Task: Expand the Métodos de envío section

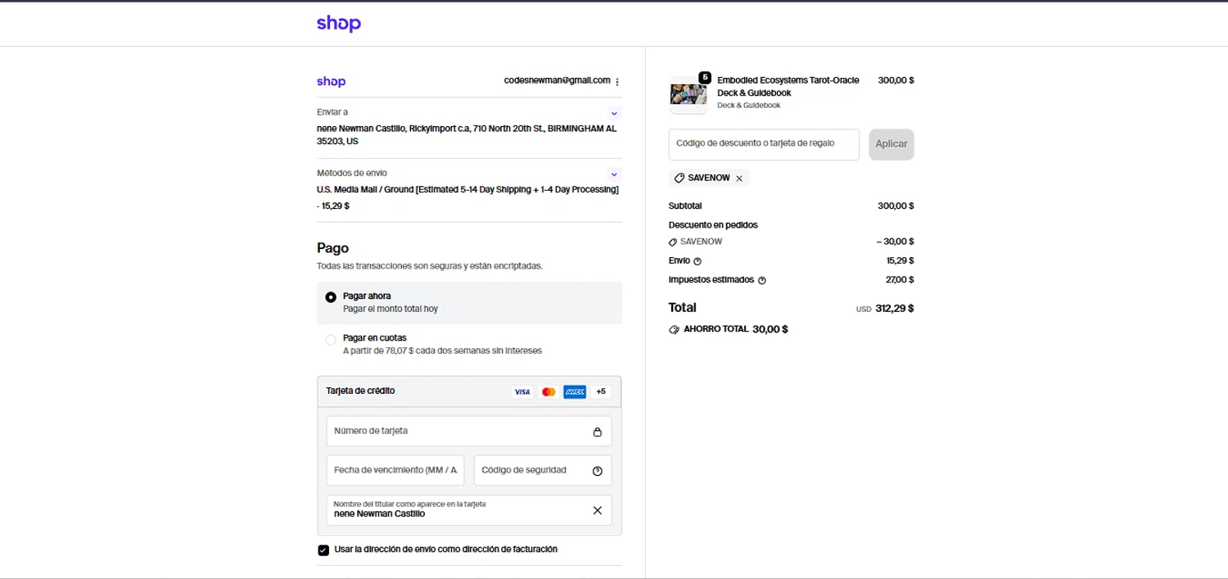Action: pos(615,174)
